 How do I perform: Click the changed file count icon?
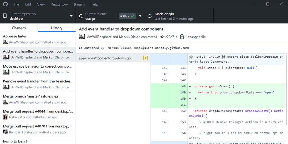(182, 37)
